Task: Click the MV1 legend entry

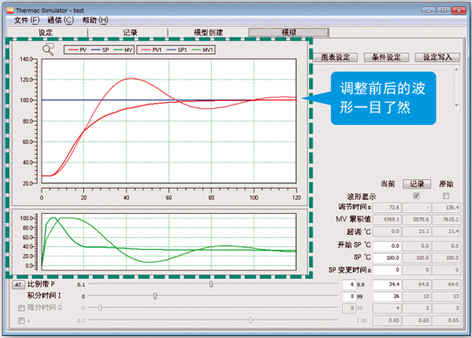Action: (x=201, y=50)
